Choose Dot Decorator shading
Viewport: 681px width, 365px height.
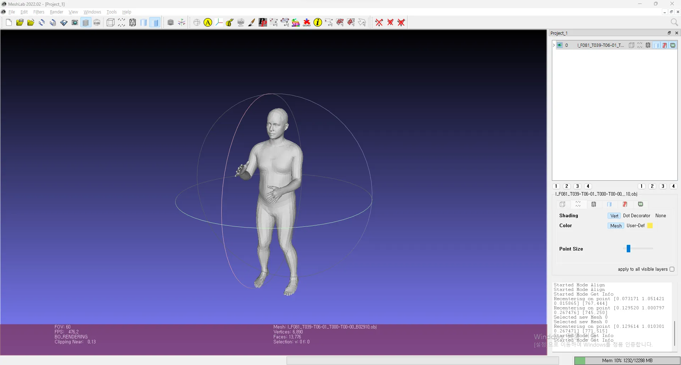(636, 216)
